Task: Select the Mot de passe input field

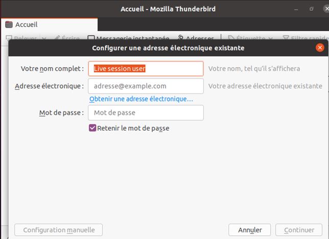Action: click(x=146, y=113)
